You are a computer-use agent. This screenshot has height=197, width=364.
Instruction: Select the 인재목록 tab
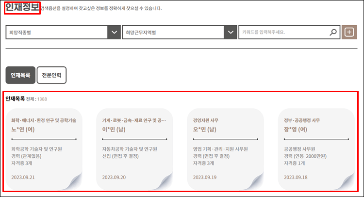pos(20,75)
